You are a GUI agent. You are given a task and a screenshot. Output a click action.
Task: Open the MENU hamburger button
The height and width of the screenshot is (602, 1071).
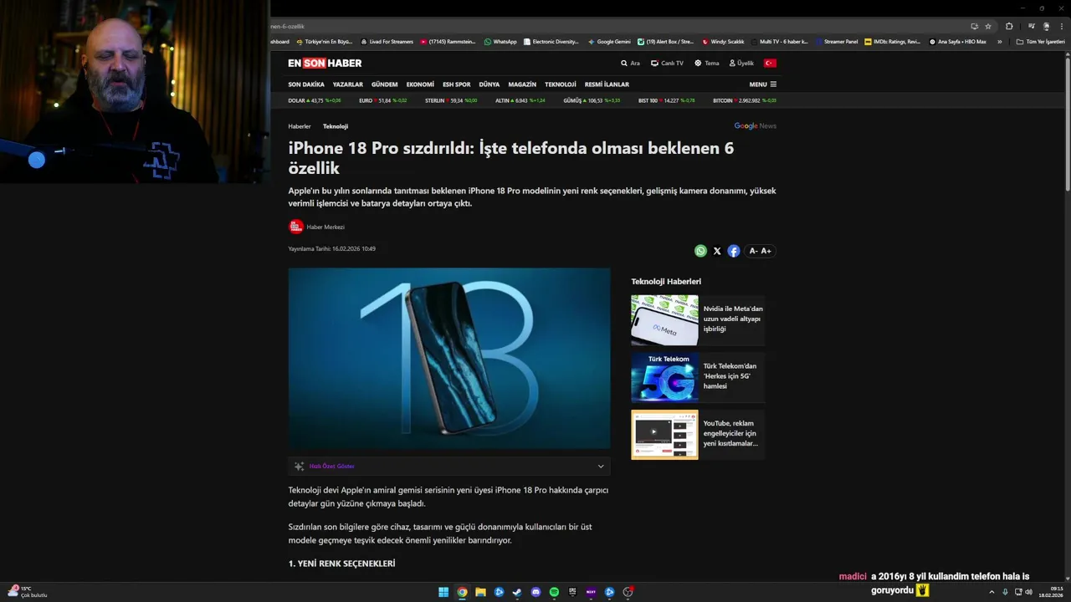coord(763,84)
